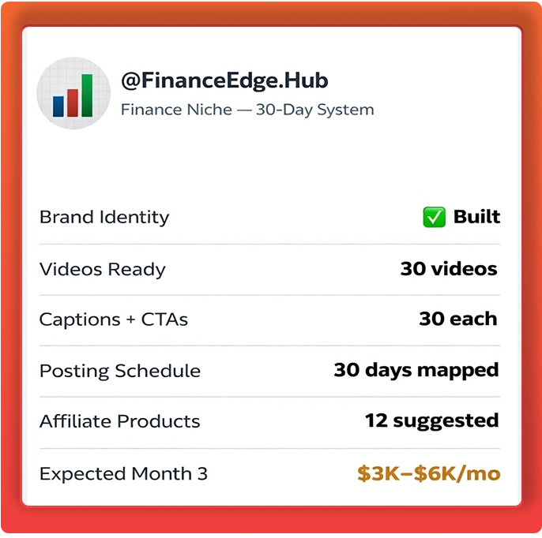Open the @FinanceEdge.Hub profile handle
Image resolution: width=542 pixels, height=538 pixels.
tap(224, 80)
